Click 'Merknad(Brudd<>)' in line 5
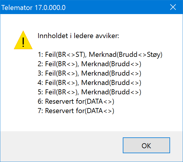Image resolution: width=183 pixels, height=162 pixels. coord(111,92)
